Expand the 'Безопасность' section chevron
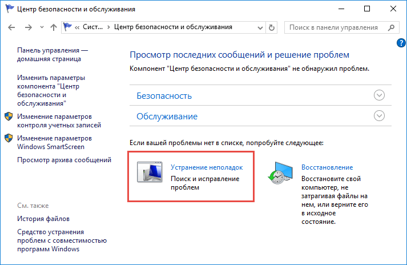Image resolution: width=407 pixels, height=265 pixels. click(379, 95)
